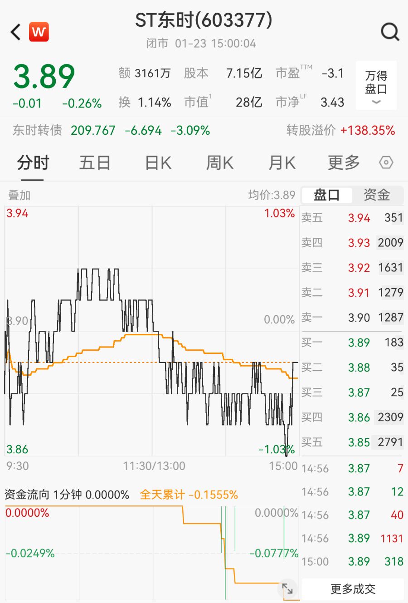Screen dimensions: 408x603
Task: Tap the 叠加 overlay button
Action: pos(19,196)
